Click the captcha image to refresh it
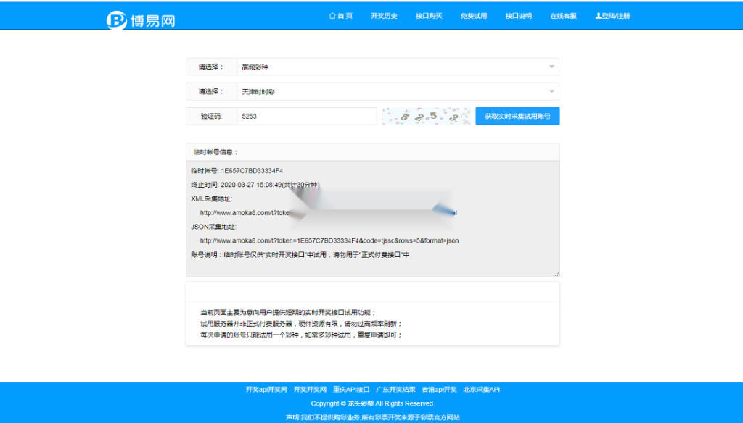 (426, 115)
